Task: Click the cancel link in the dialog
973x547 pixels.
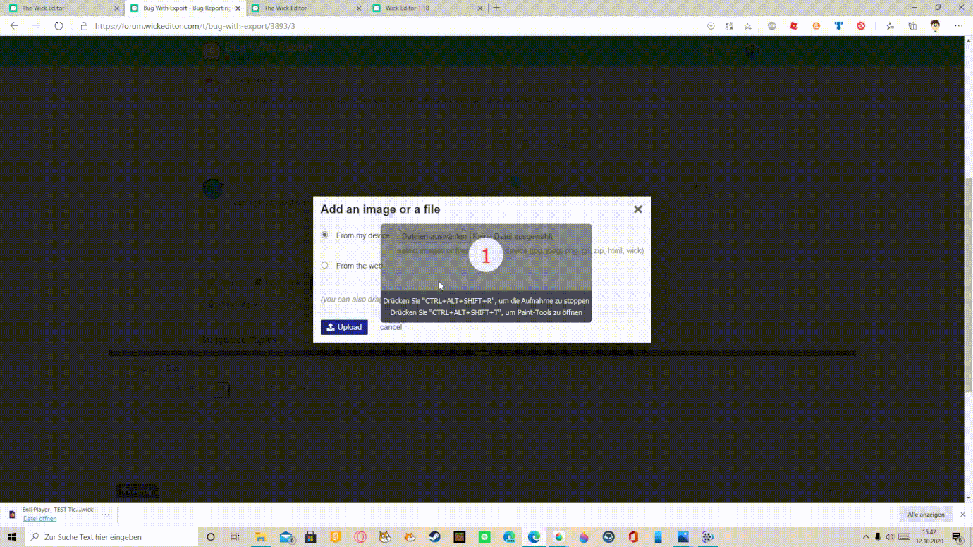Action: coord(391,327)
